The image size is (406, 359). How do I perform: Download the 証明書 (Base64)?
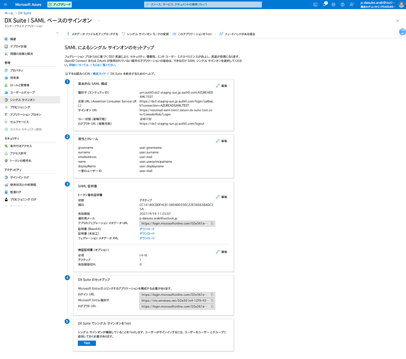click(x=147, y=229)
